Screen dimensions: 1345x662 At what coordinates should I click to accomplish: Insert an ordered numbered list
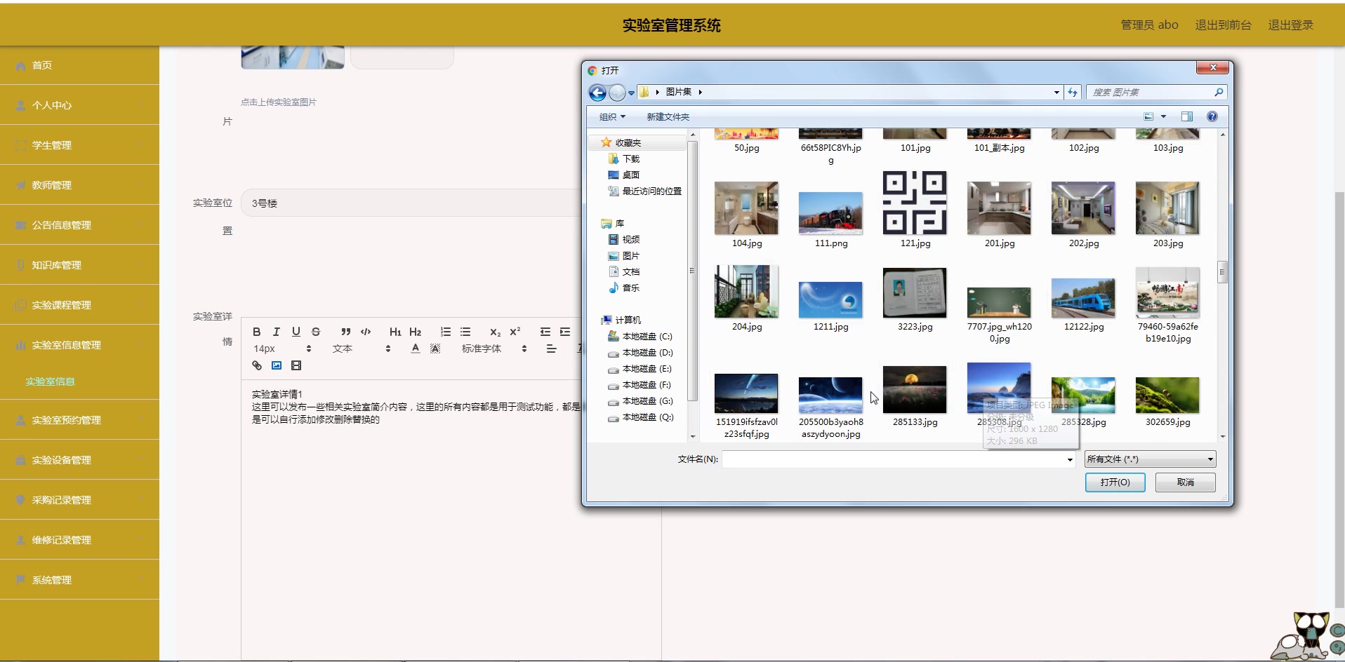coord(445,332)
